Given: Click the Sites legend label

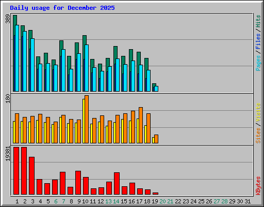Looking at the screenshot, I should 258,136.
